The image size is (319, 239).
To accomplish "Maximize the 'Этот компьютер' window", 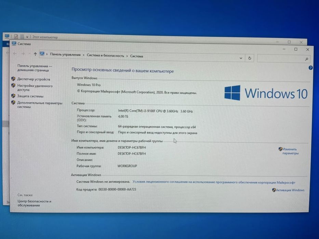I will 289,42.
